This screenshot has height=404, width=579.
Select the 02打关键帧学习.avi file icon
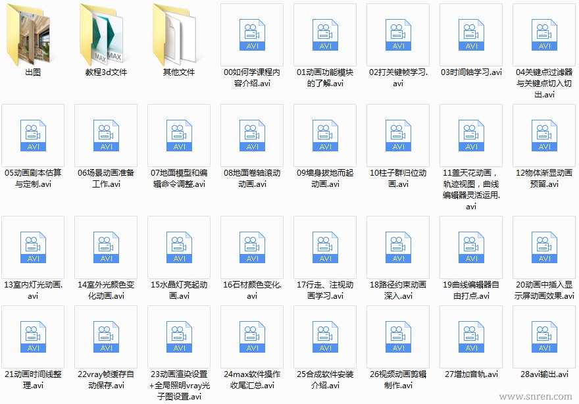coord(399,35)
